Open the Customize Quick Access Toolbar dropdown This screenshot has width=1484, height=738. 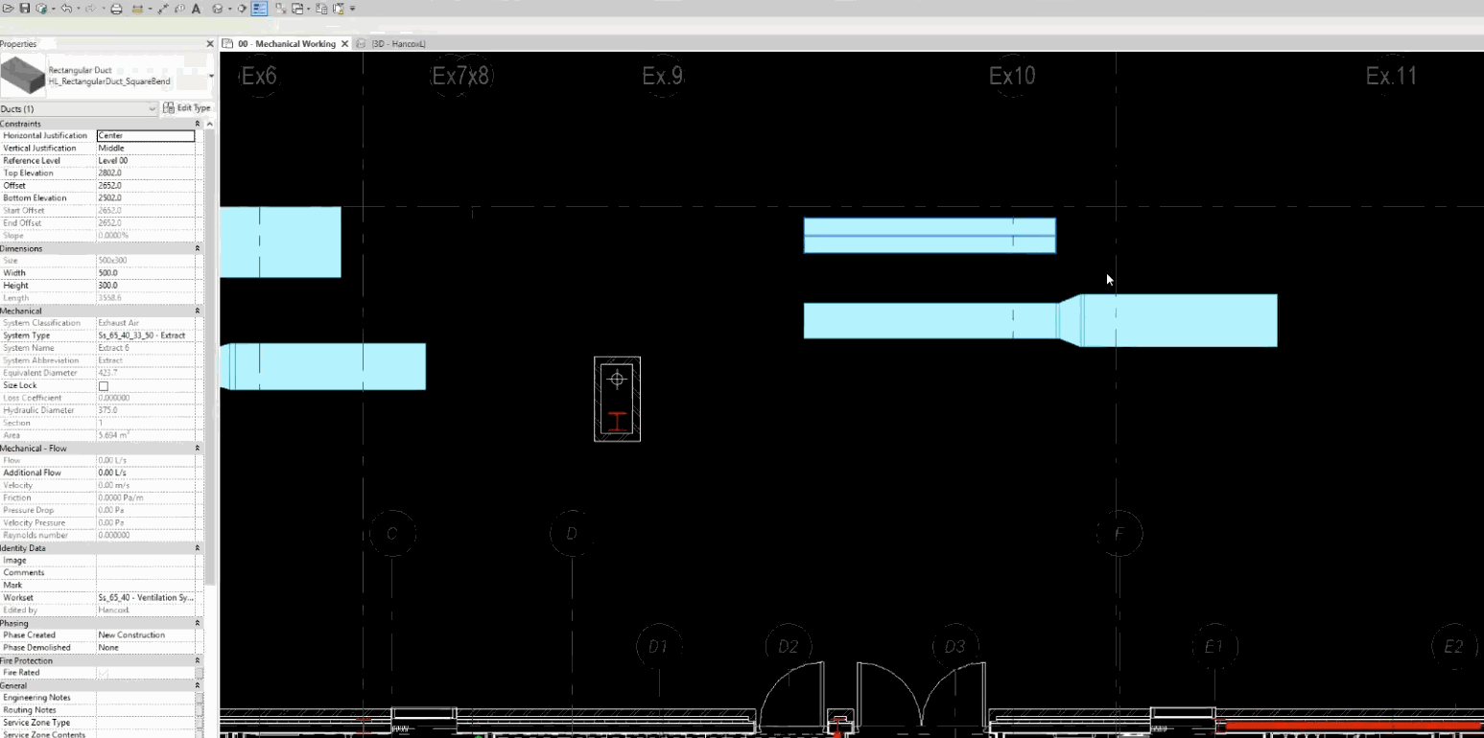353,9
